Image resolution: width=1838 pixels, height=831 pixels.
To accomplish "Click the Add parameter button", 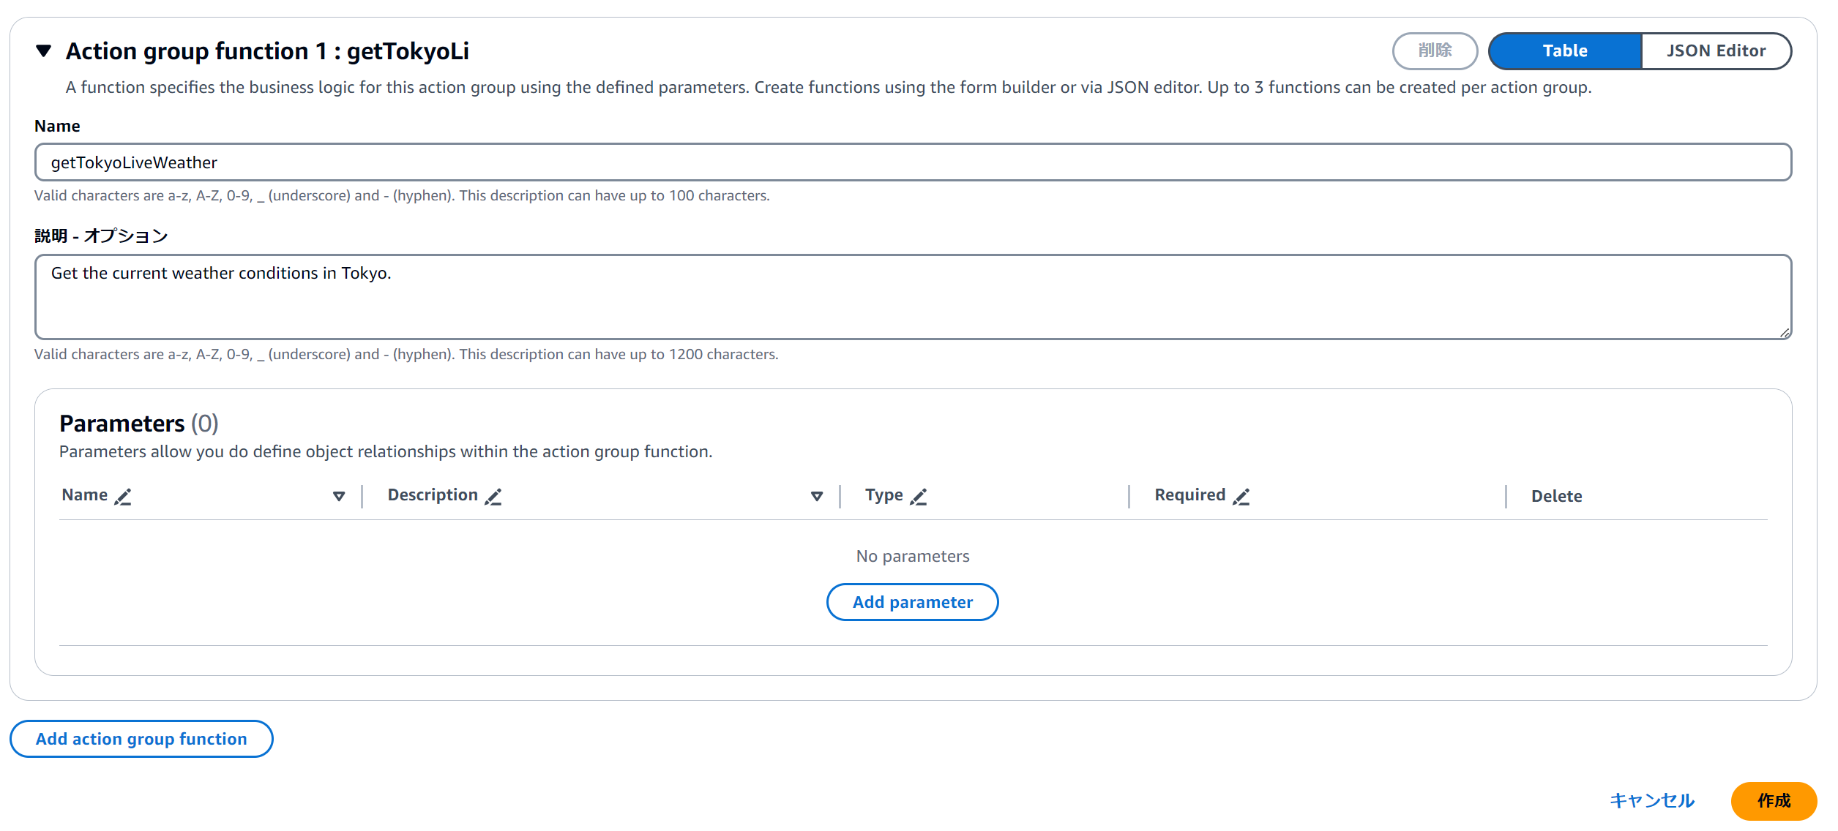I will pos(912,602).
